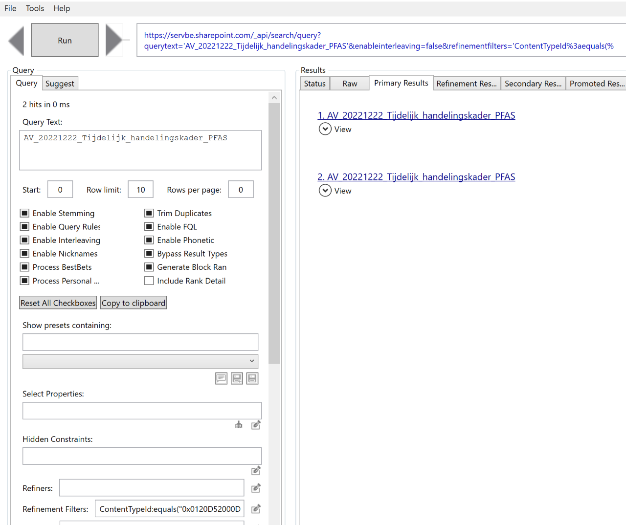Open the presets dropdown list
The width and height of the screenshot is (626, 525).
(140, 361)
